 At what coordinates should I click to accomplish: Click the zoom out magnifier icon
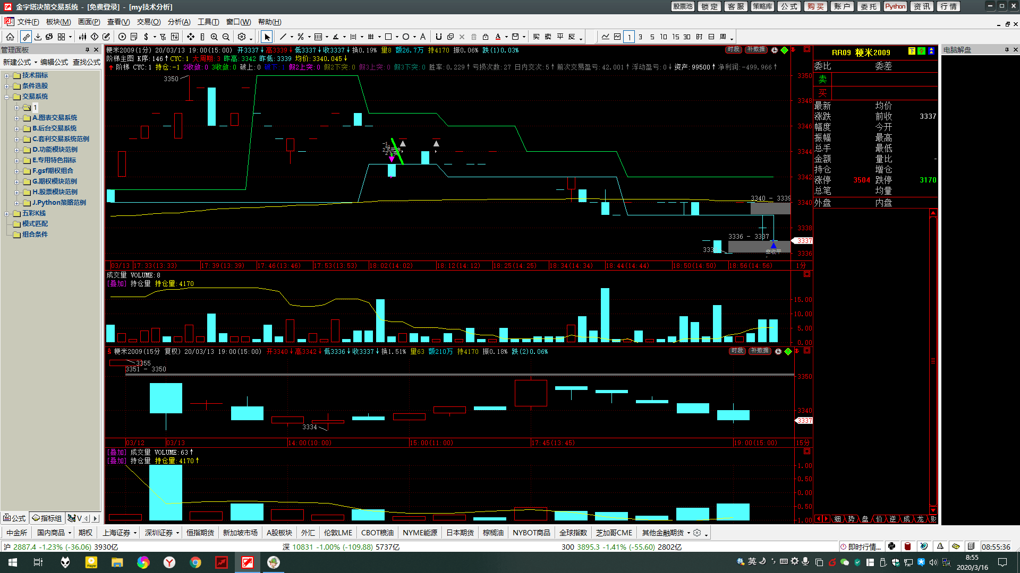click(226, 37)
